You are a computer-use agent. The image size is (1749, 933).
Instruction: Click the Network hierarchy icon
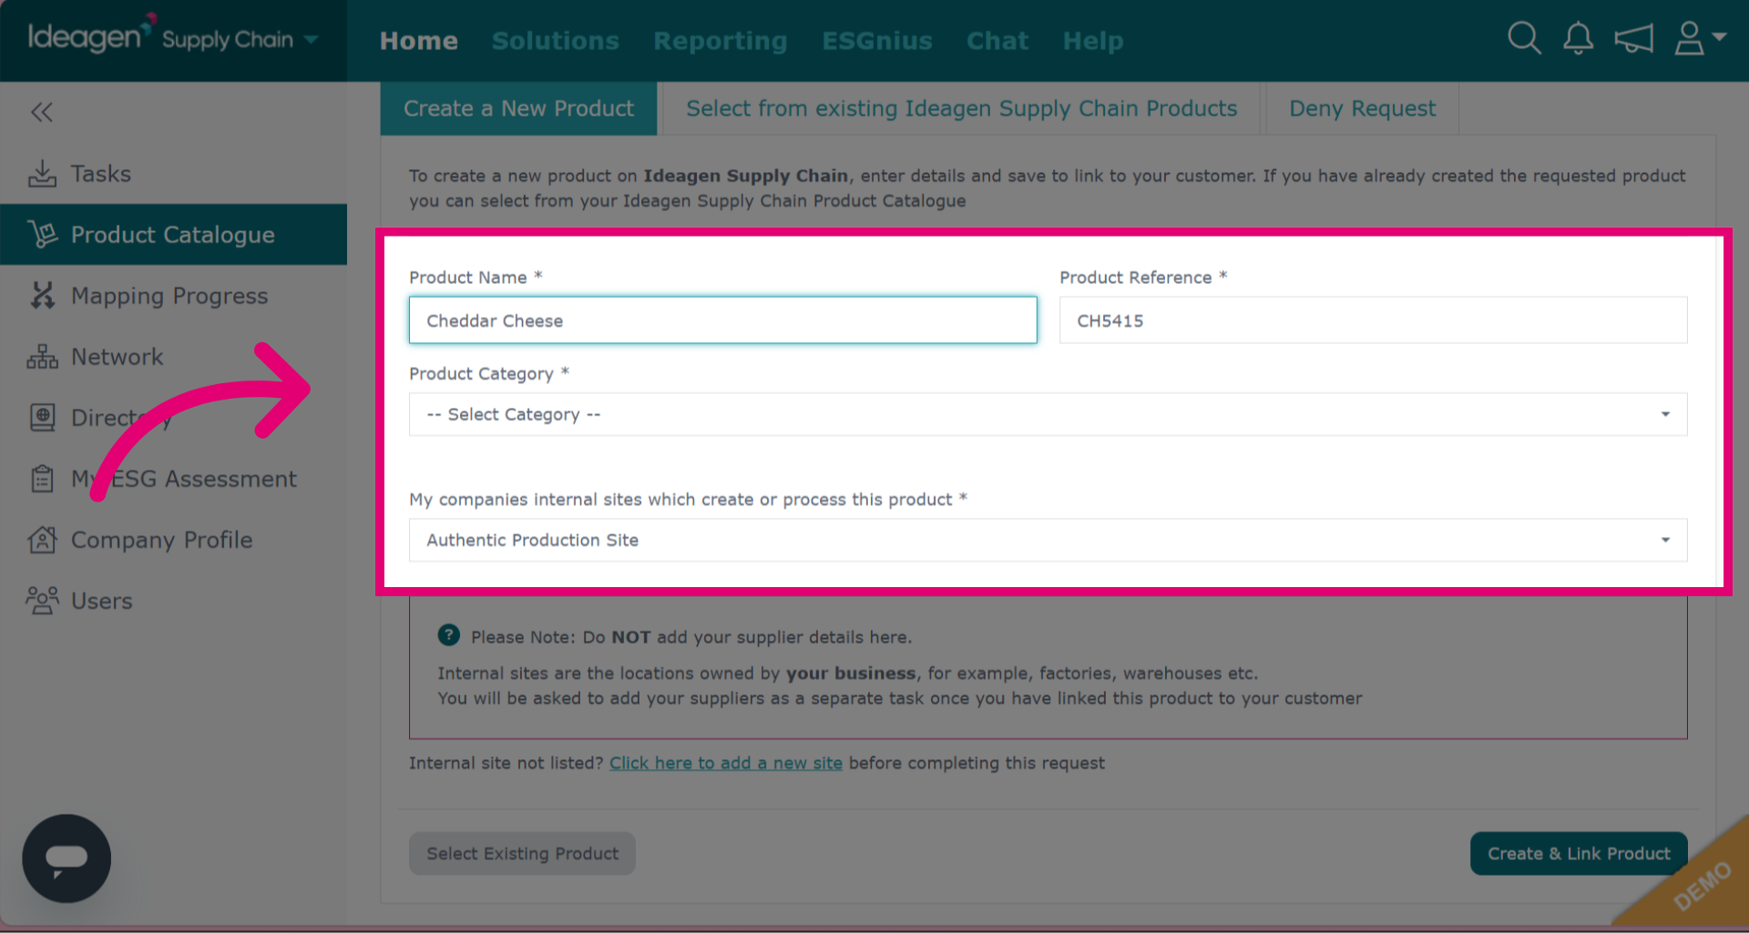click(x=42, y=357)
